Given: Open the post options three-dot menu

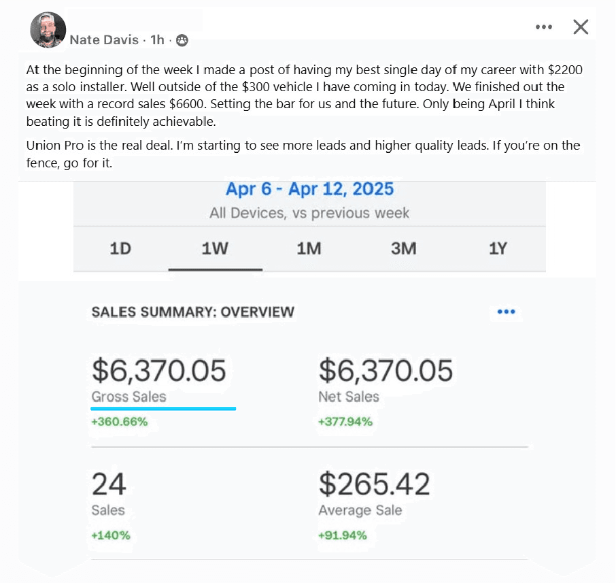Looking at the screenshot, I should [544, 27].
